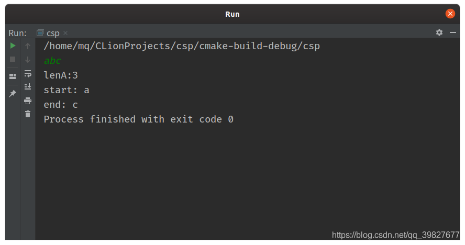
Task: Click the Up stack trace arrow
Action: coord(28,46)
